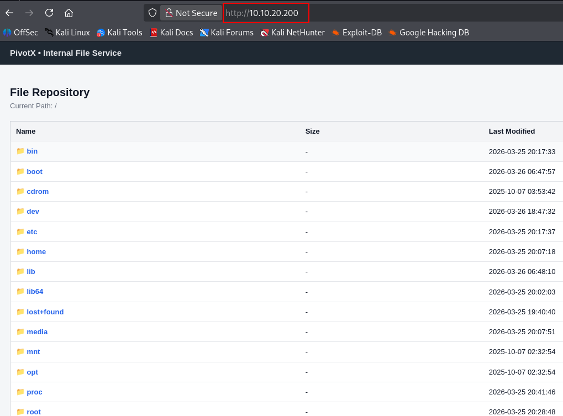
Task: Open the root folder link
Action: click(x=34, y=412)
